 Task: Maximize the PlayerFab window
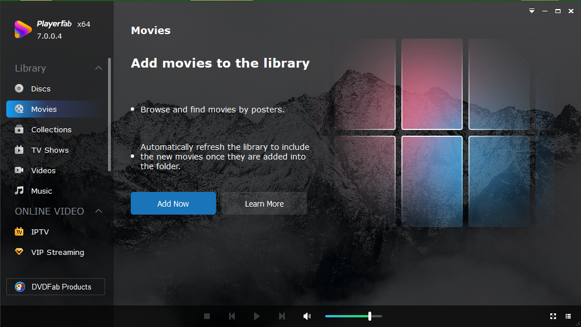pyautogui.click(x=558, y=11)
